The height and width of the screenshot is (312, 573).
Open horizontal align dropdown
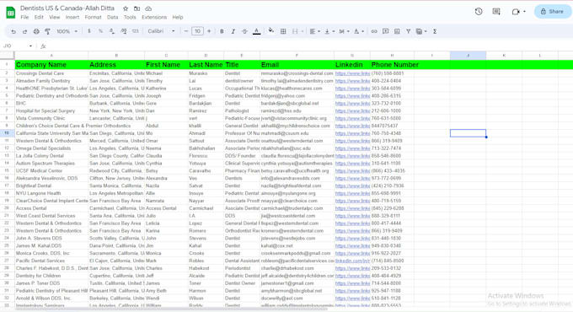[x=315, y=31]
